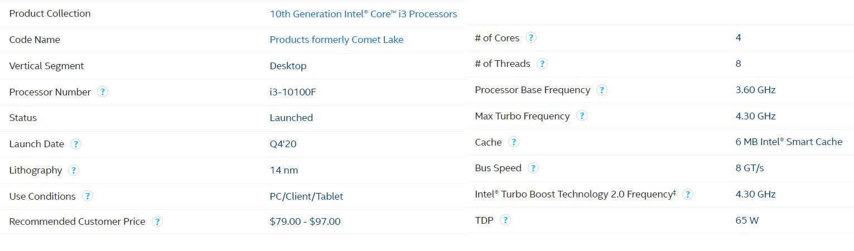
Task: Click # of Threads question mark icon
Action: tap(542, 64)
